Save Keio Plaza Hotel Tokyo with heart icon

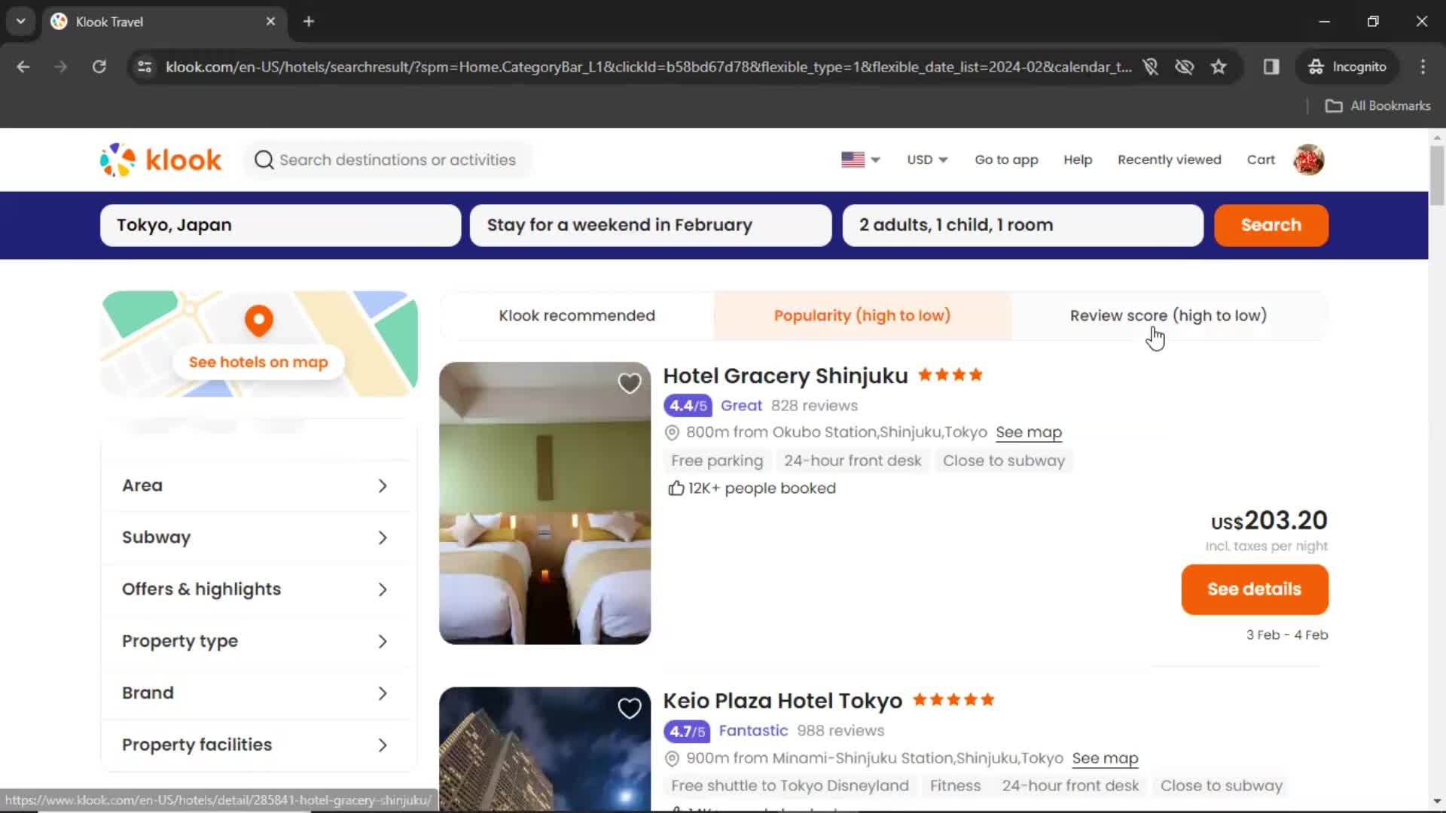[x=630, y=708]
